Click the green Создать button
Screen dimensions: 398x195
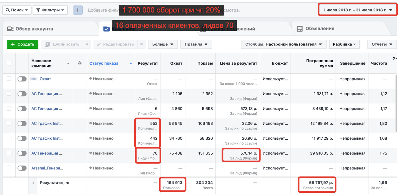tap(23, 44)
